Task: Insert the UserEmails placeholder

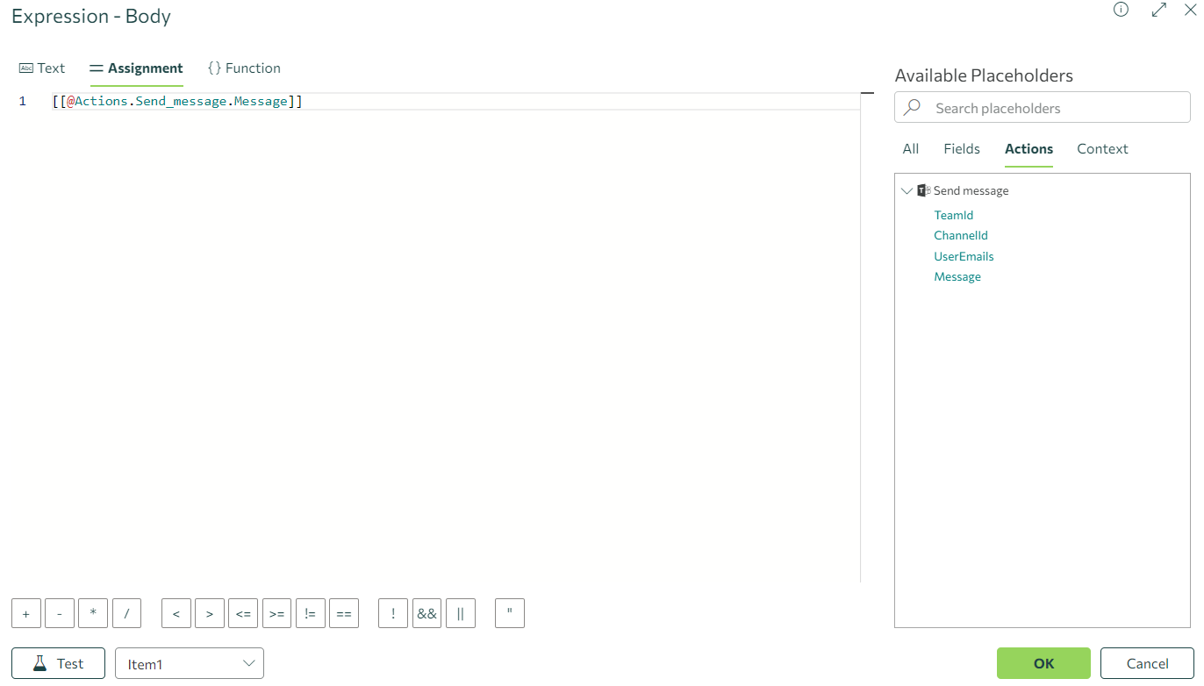Action: pyautogui.click(x=964, y=256)
